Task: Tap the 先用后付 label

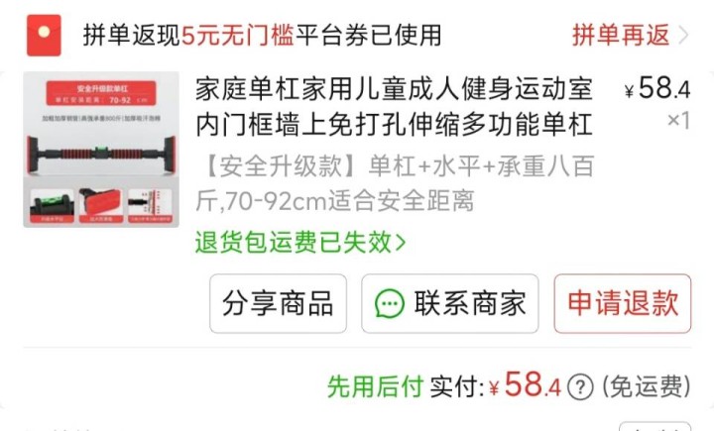Action: 375,387
